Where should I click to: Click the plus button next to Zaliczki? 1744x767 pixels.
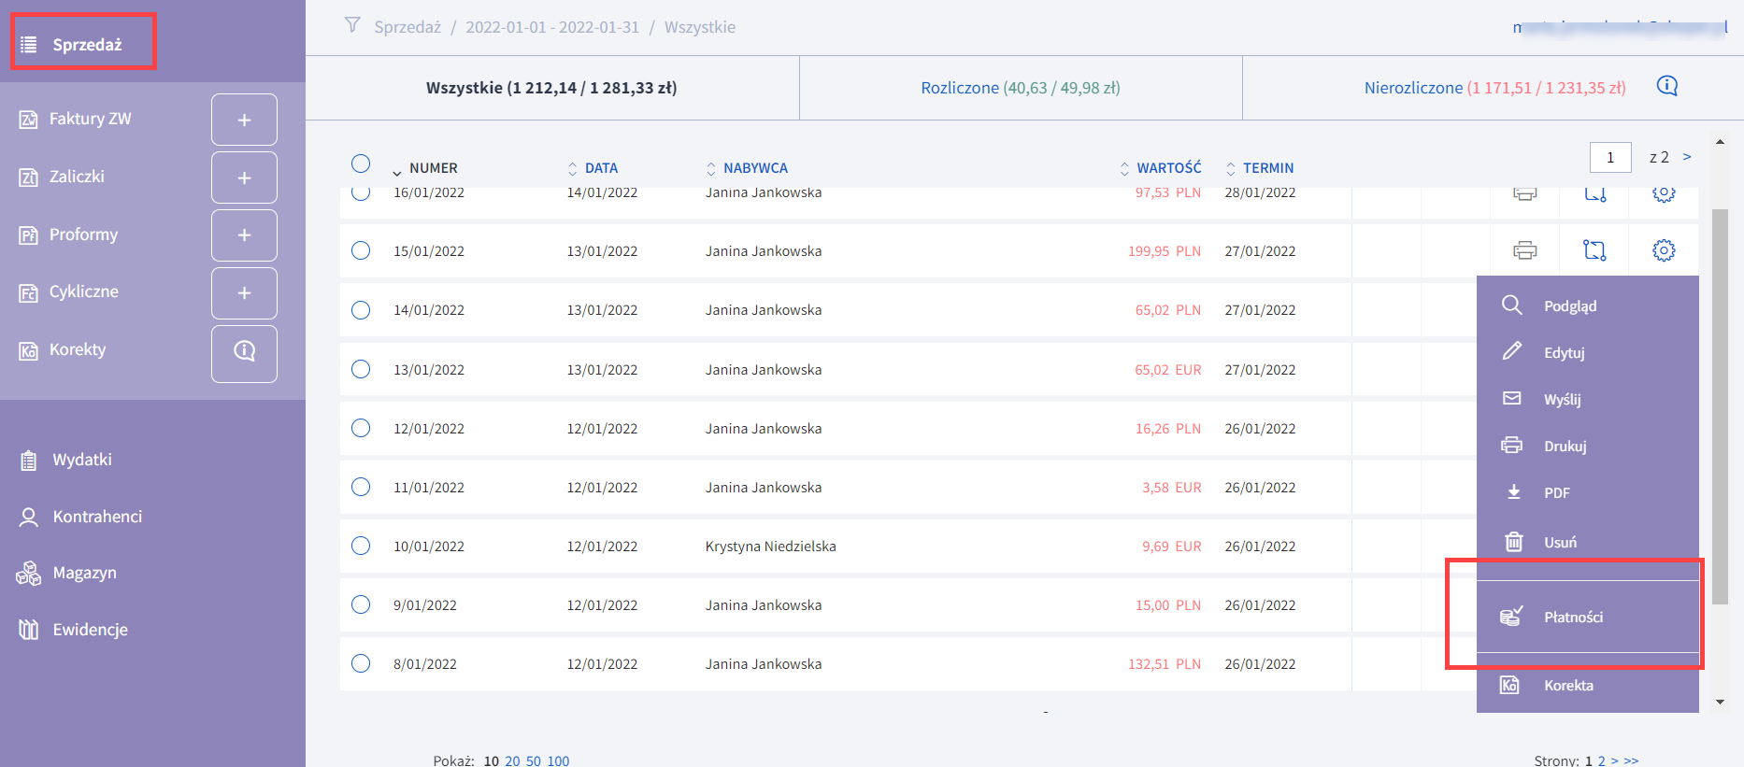(244, 178)
